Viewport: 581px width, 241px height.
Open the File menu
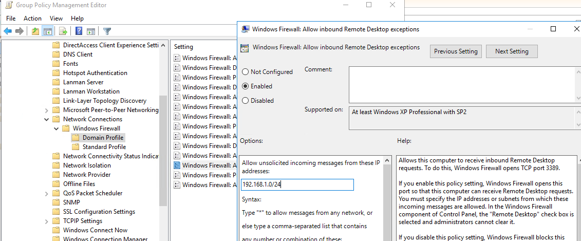click(x=11, y=18)
